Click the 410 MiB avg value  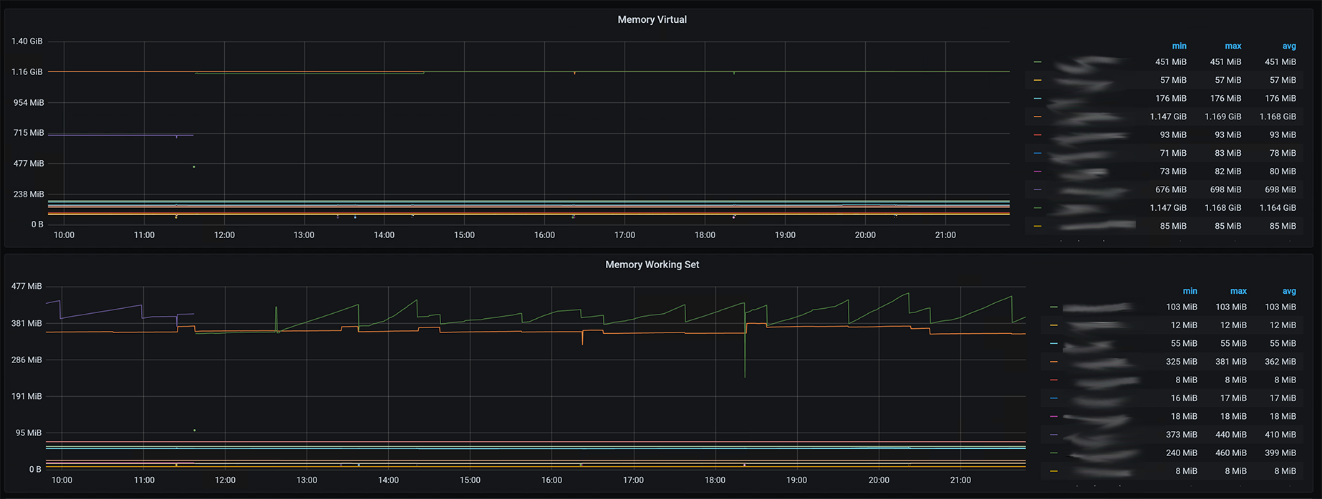pos(1280,435)
